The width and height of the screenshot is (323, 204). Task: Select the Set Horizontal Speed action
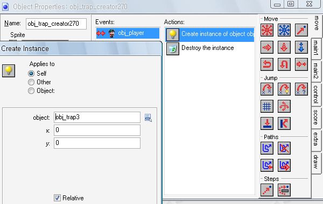click(267, 47)
